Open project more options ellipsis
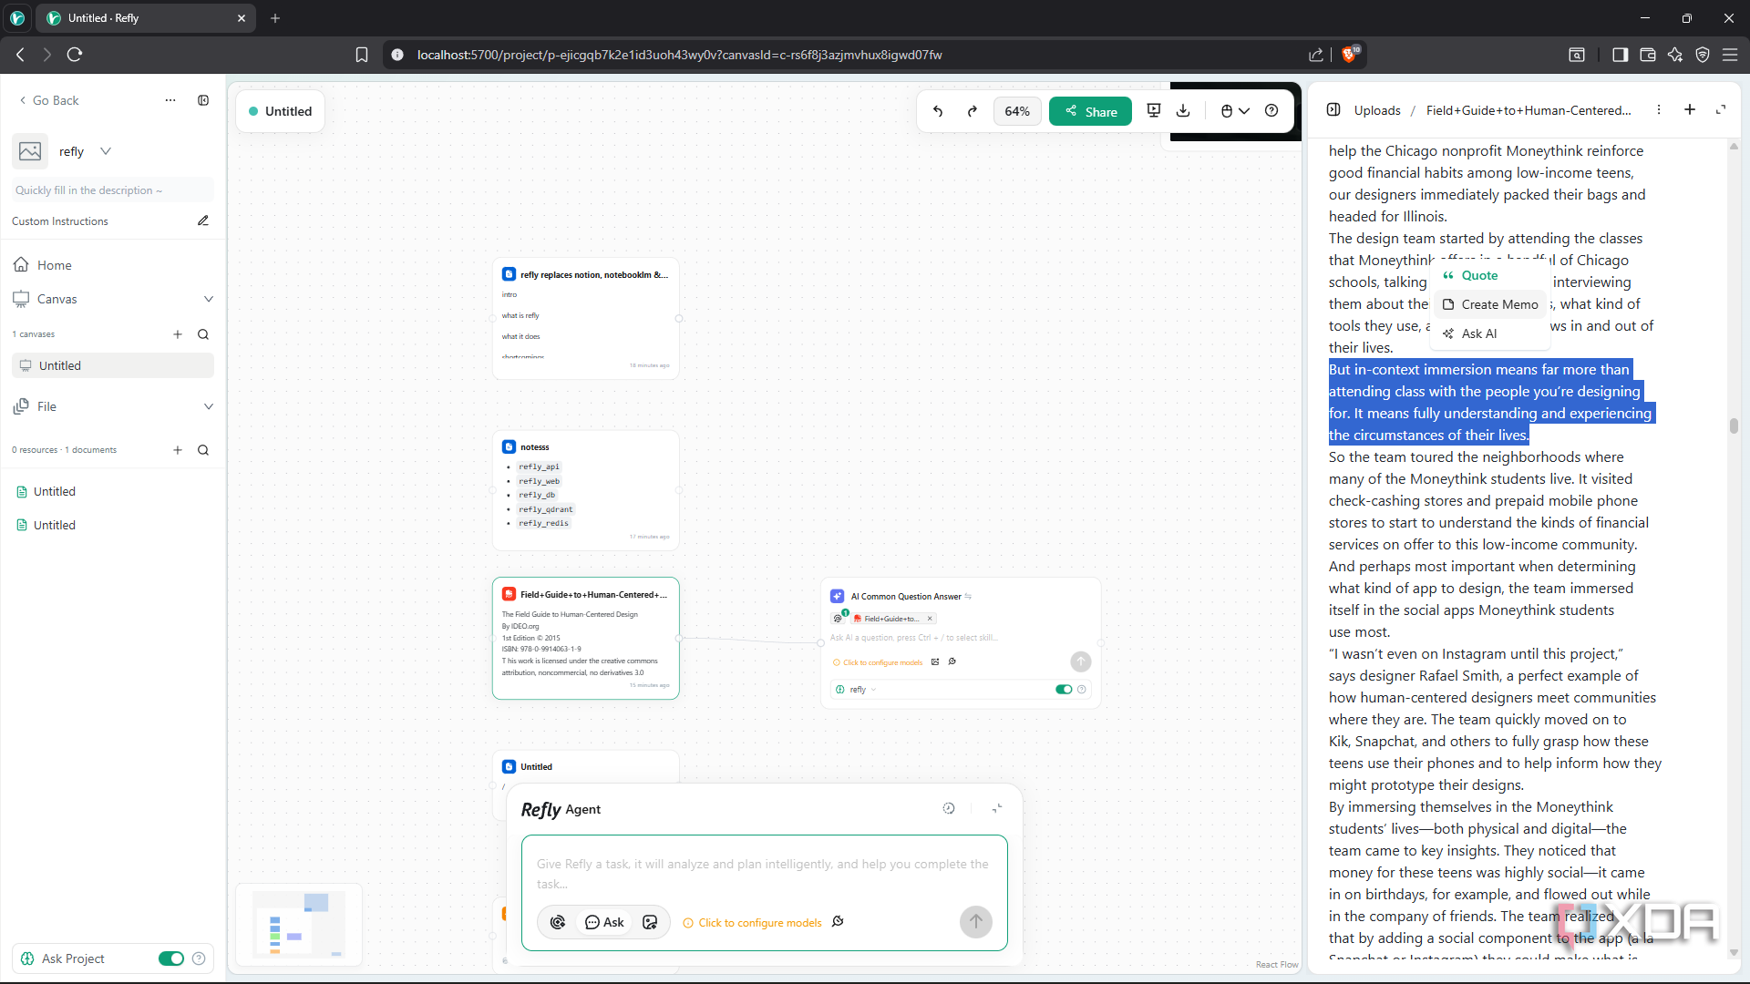The width and height of the screenshot is (1750, 984). (x=170, y=100)
